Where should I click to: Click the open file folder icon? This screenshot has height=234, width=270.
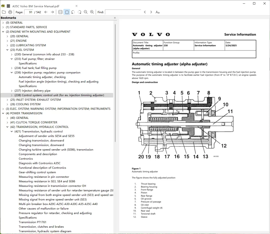pyautogui.click(x=4, y=12)
